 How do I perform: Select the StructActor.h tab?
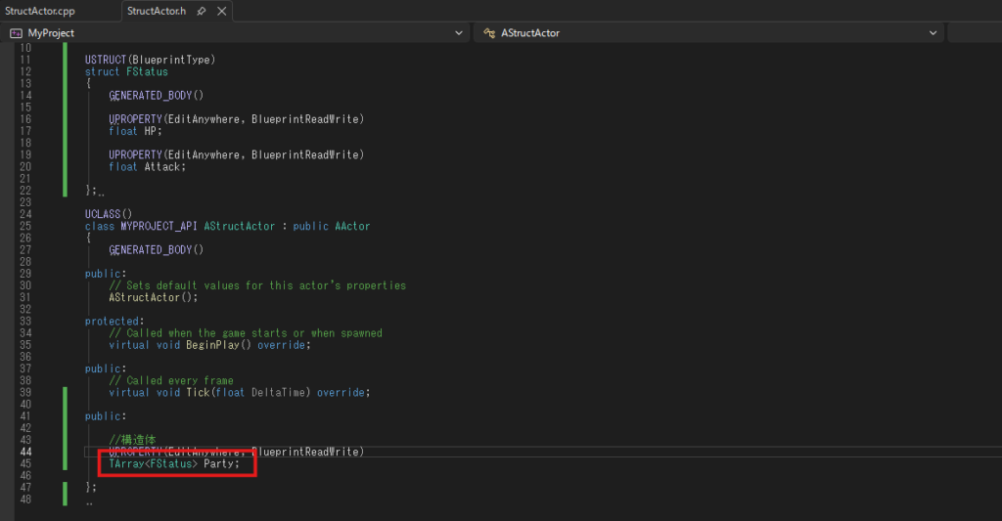157,11
